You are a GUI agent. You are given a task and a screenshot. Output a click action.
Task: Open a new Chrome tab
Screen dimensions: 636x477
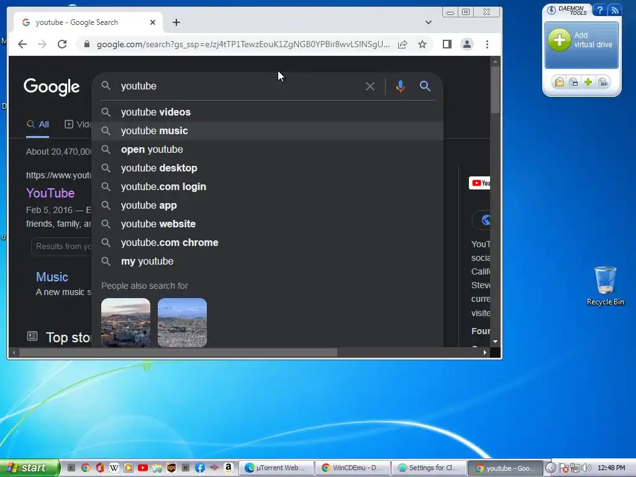(x=176, y=22)
